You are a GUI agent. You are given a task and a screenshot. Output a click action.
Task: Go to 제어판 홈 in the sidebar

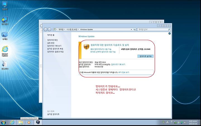pyautogui.click(x=51, y=35)
